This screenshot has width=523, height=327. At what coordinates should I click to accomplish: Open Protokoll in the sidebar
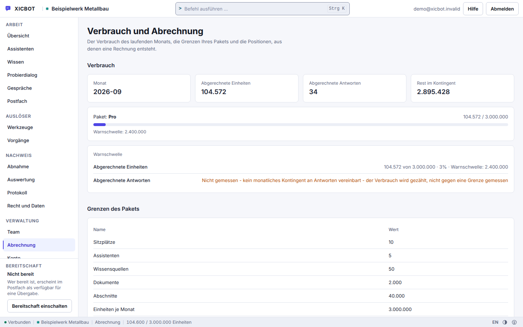pyautogui.click(x=39, y=193)
